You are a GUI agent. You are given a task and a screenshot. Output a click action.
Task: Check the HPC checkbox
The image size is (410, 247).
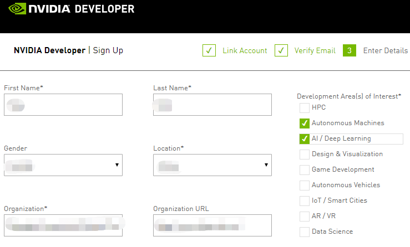(305, 107)
